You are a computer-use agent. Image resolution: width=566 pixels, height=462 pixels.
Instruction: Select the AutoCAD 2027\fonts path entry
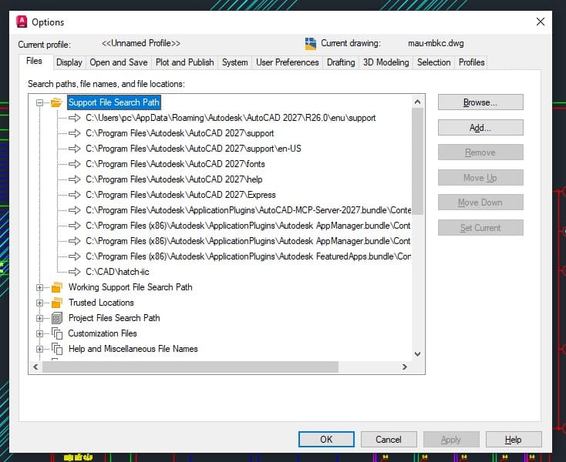[175, 164]
